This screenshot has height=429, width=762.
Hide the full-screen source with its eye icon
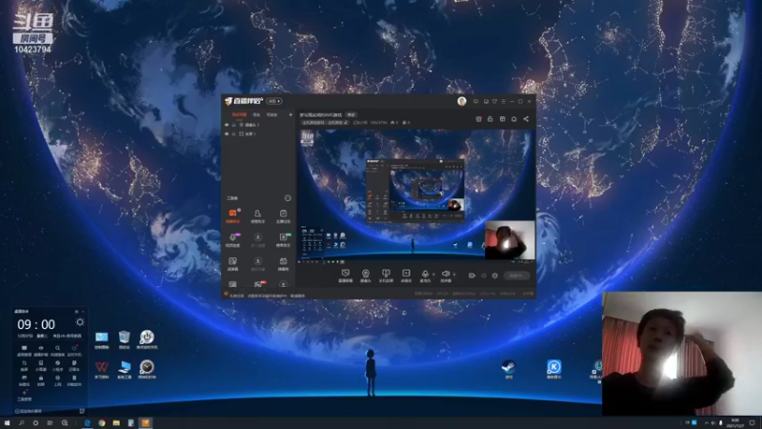(x=227, y=133)
